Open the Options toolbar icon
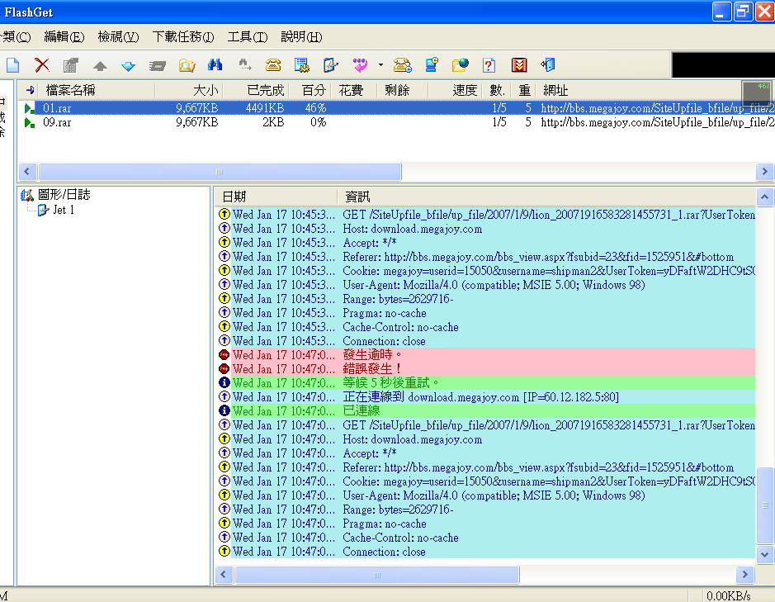 (x=301, y=64)
